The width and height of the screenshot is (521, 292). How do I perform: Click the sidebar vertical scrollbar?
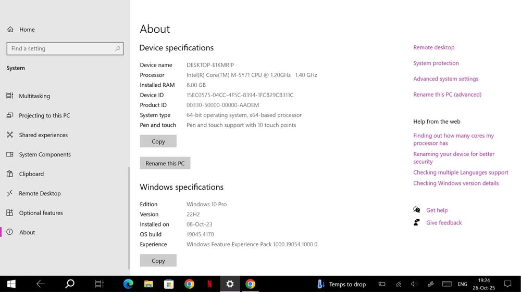tap(129, 218)
